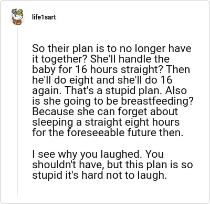Click the line 'he'll do eight and she'll do 16'
210x204 pixels.
click(102, 80)
